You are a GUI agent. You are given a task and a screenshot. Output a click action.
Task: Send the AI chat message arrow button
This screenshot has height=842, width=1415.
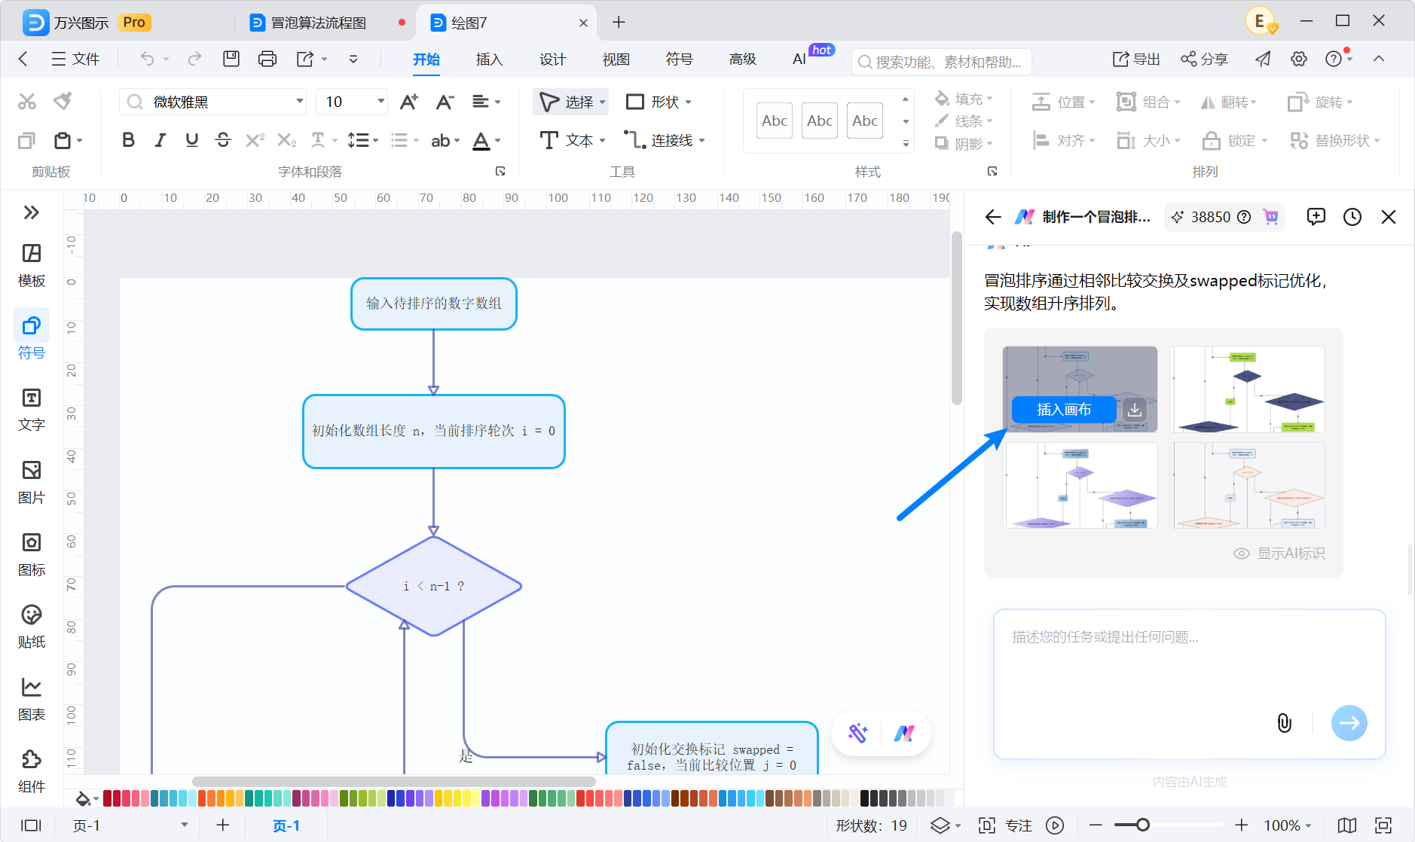[1349, 723]
